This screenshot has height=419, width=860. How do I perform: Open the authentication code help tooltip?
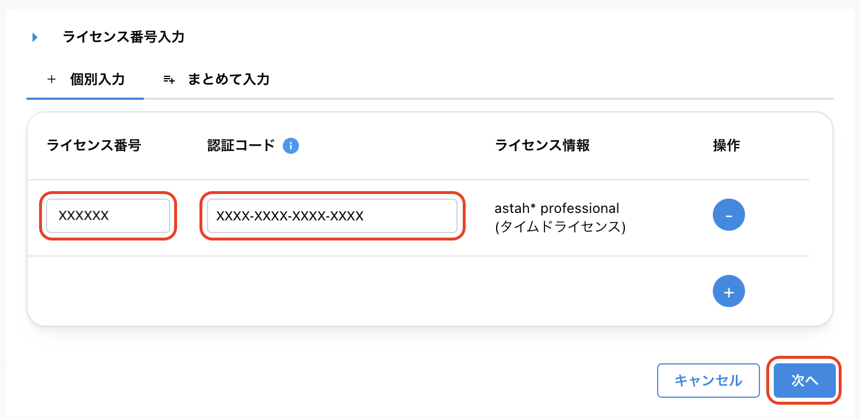click(291, 146)
